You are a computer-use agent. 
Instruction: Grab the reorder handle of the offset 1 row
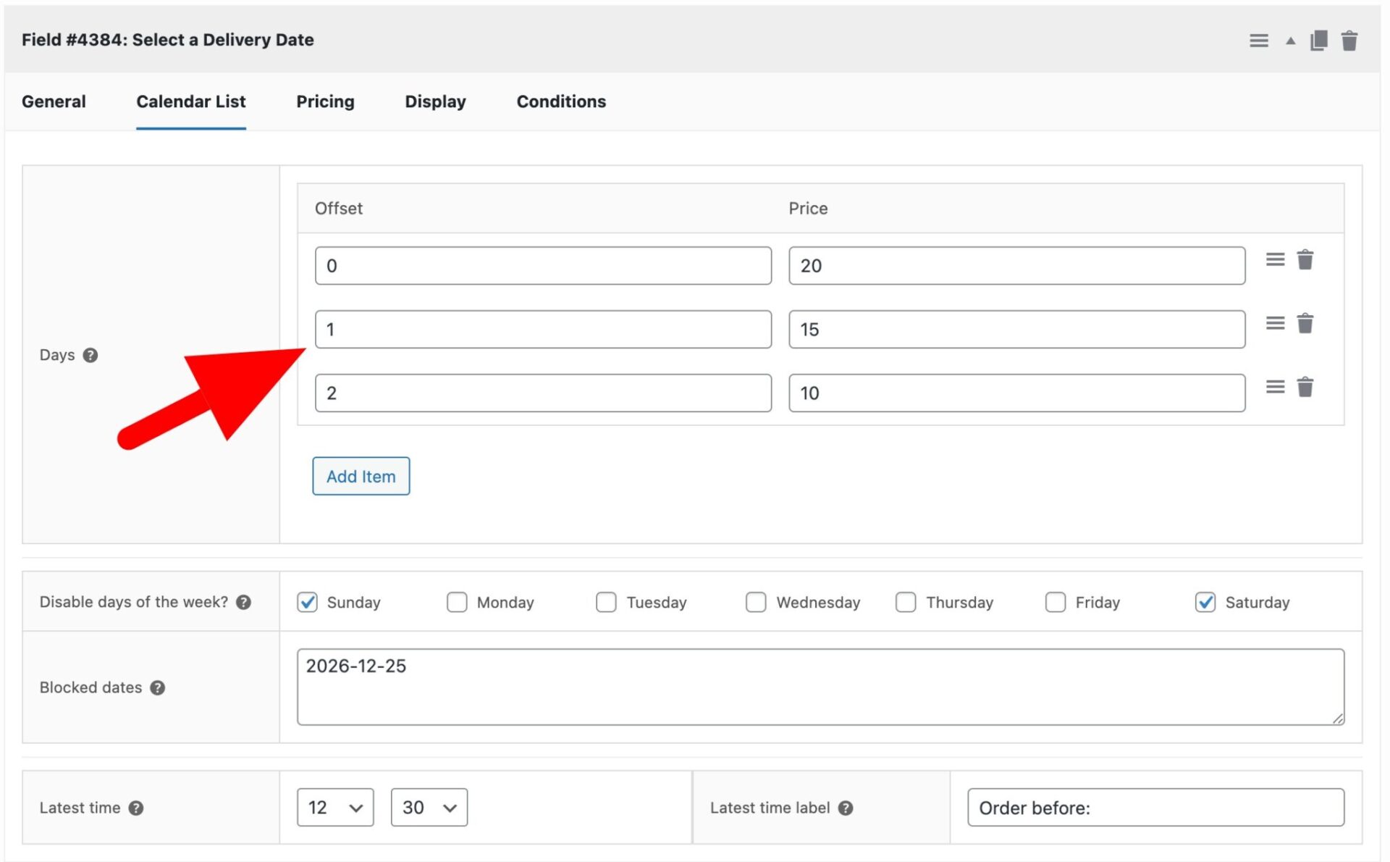click(1275, 324)
